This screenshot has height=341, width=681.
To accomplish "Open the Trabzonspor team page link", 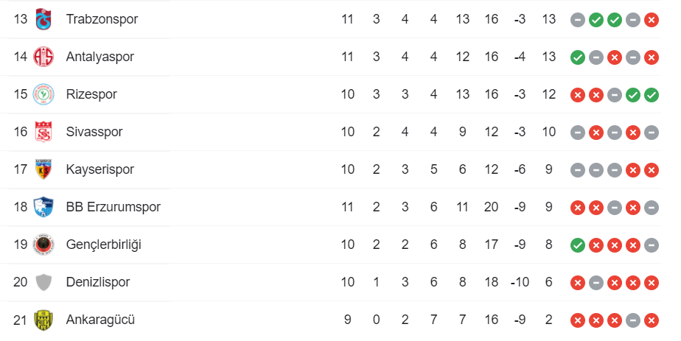I will click(102, 19).
